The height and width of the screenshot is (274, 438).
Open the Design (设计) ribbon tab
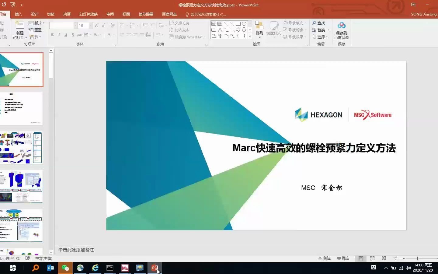click(x=35, y=14)
